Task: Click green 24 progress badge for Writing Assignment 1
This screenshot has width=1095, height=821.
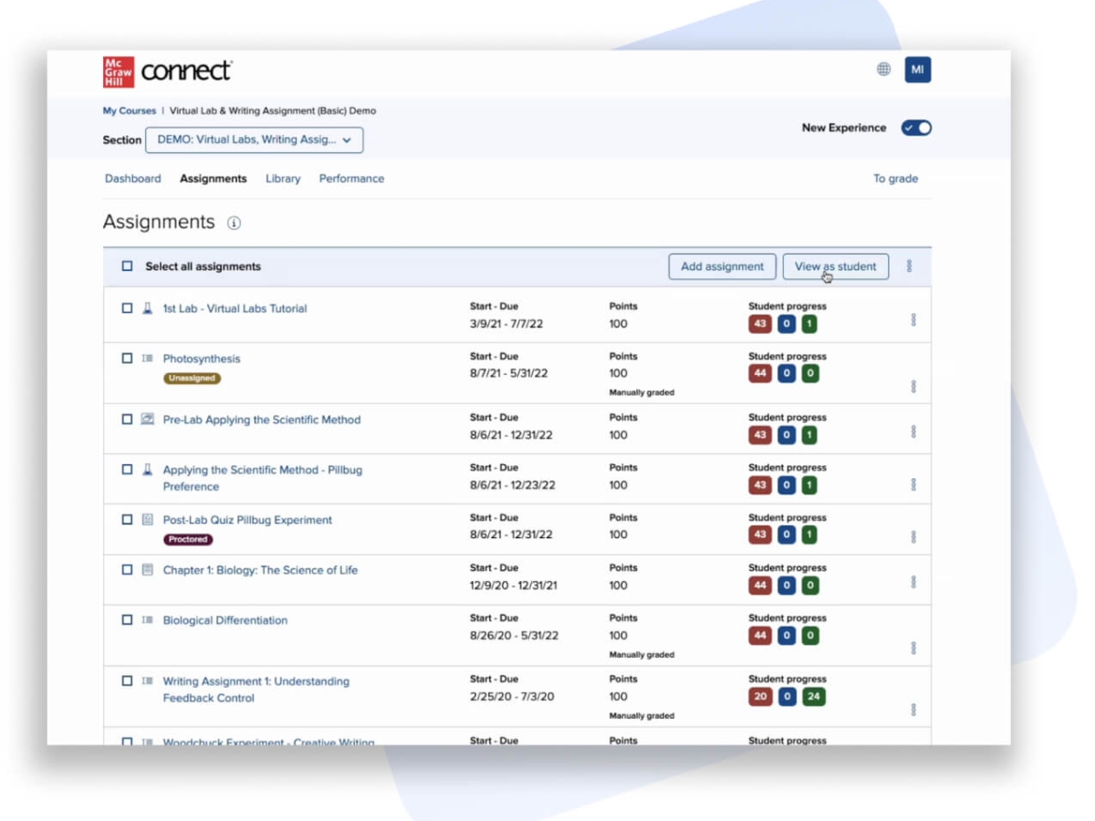Action: pyautogui.click(x=814, y=697)
